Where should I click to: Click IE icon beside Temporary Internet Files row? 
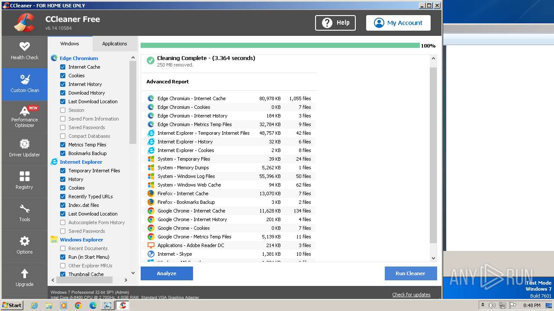[x=151, y=133]
